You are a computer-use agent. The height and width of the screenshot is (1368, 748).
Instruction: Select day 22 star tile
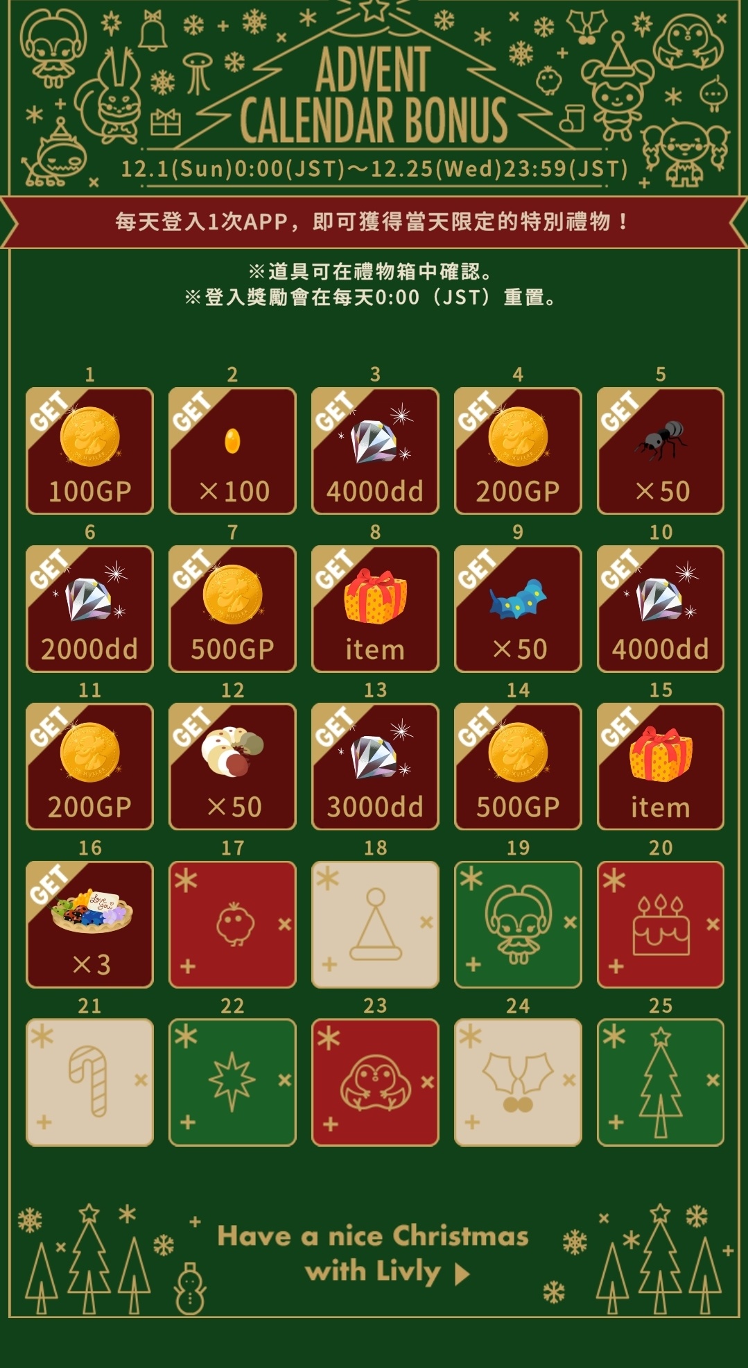tap(232, 1081)
